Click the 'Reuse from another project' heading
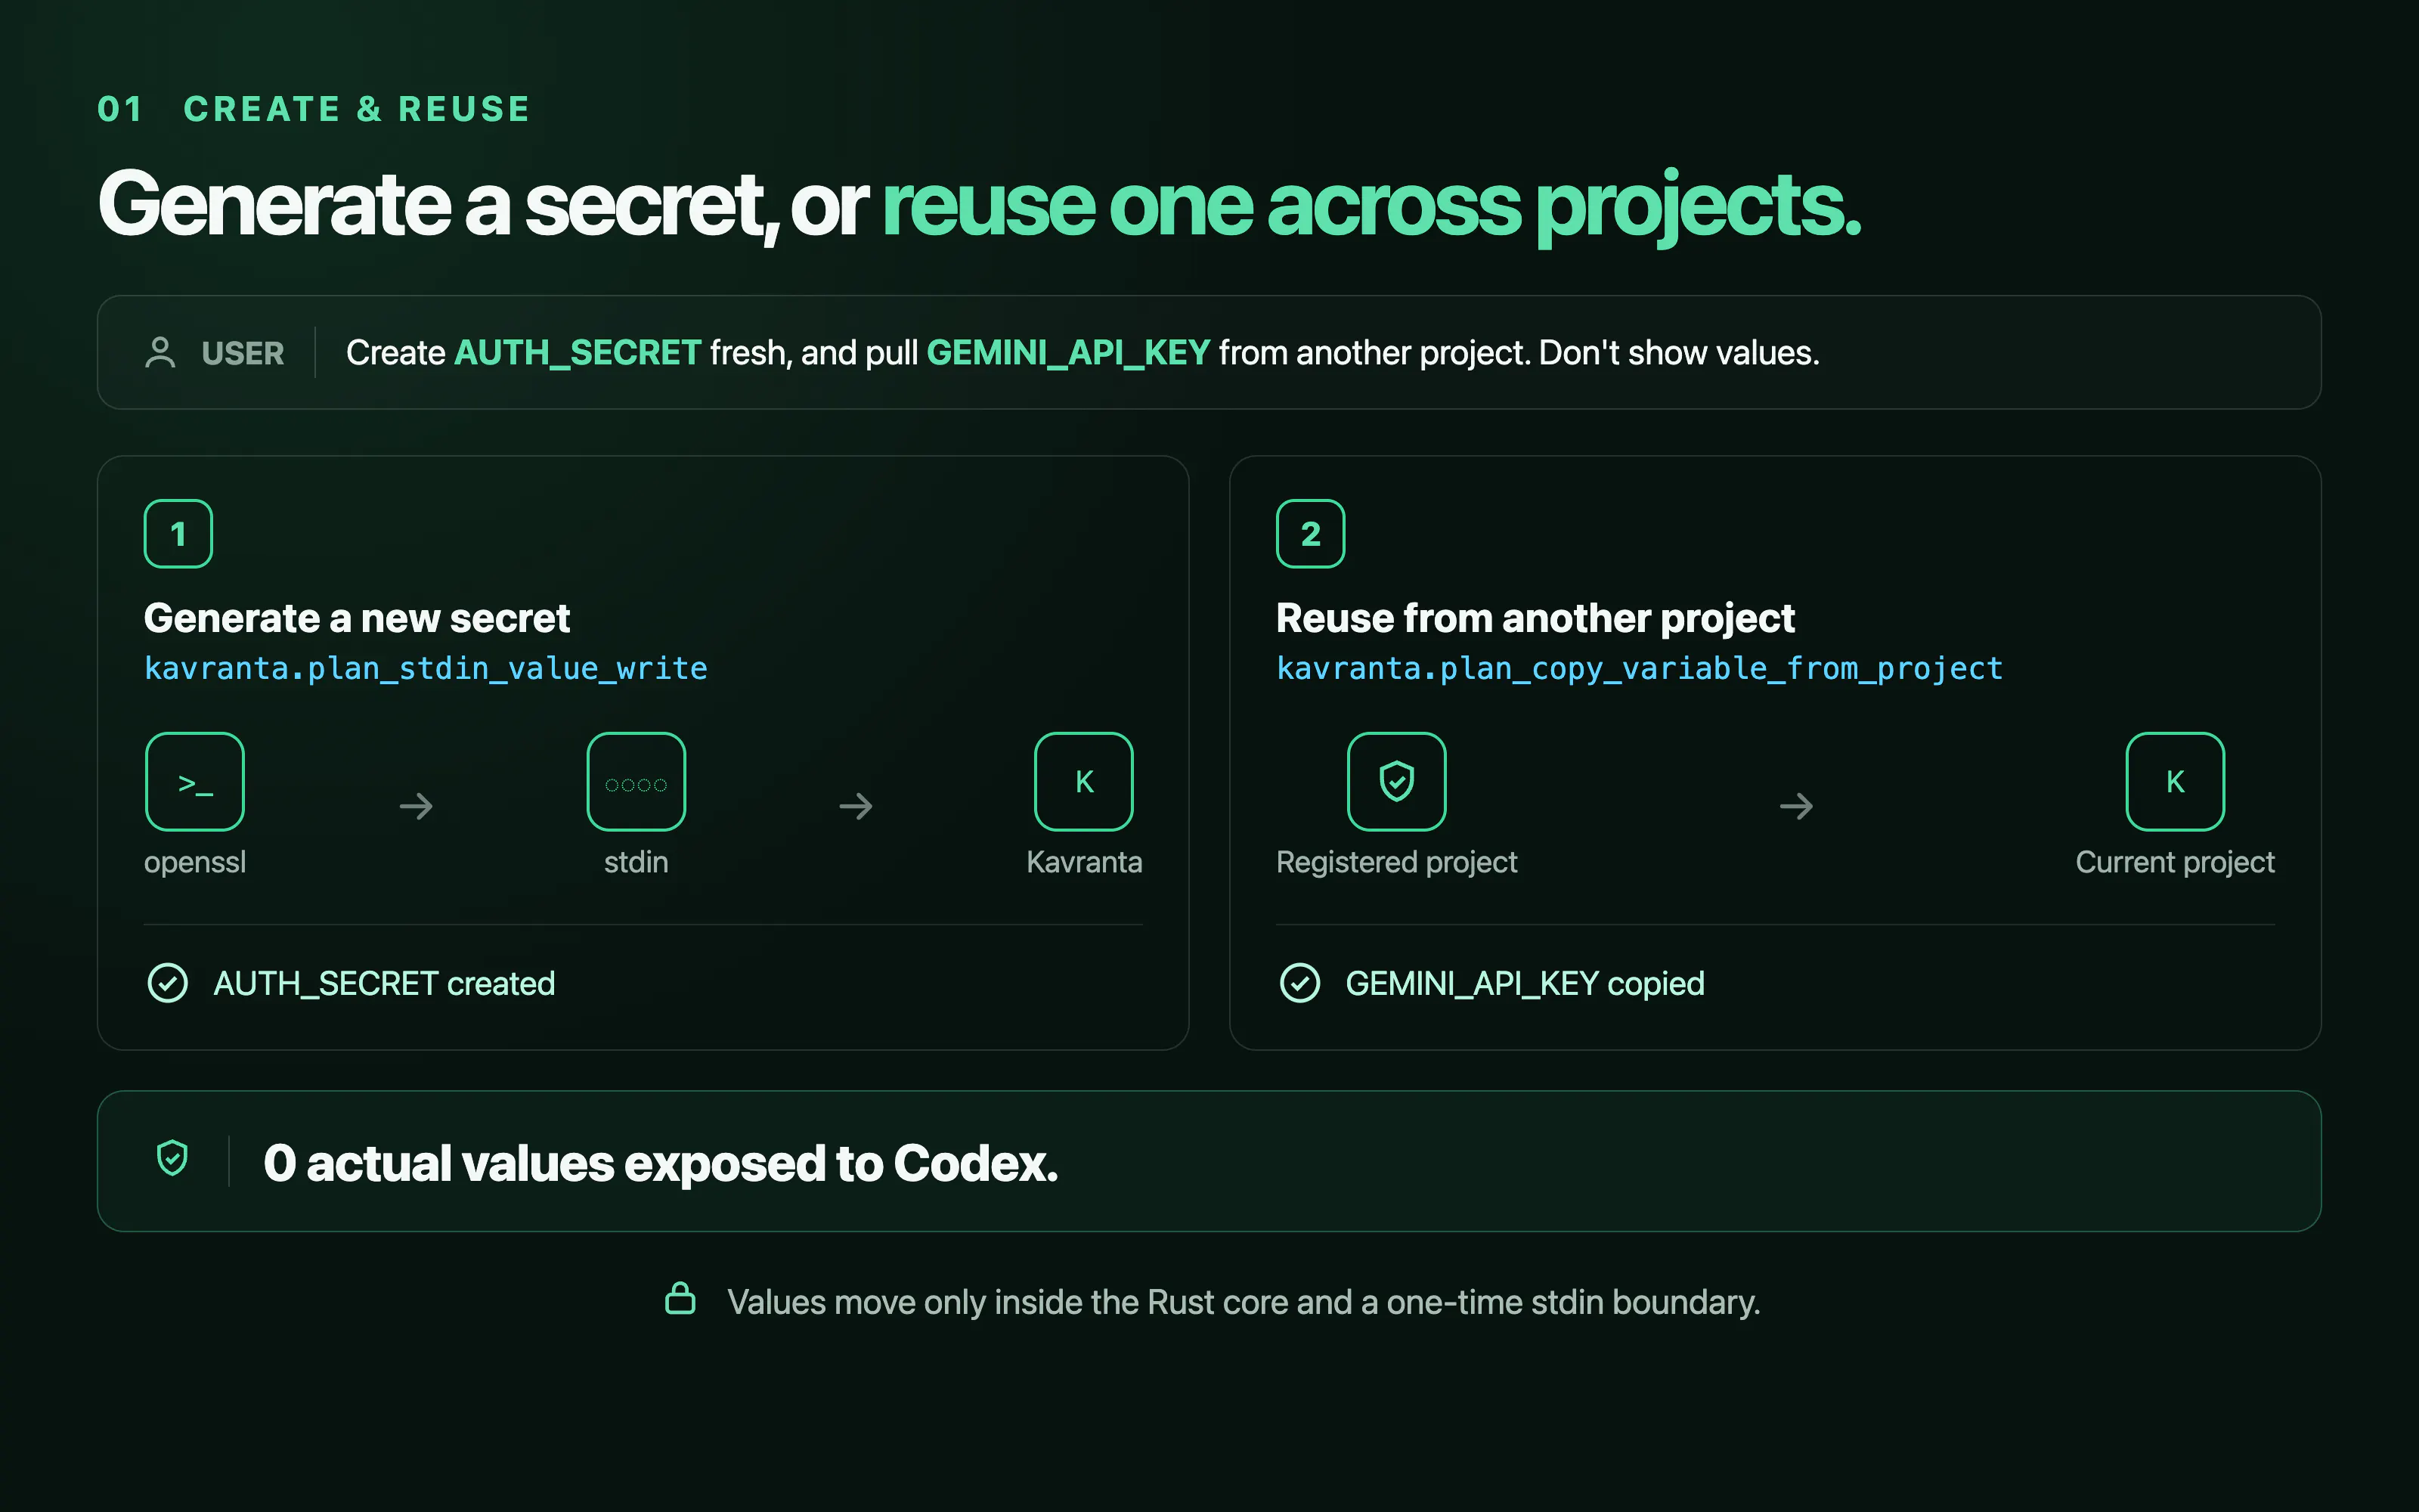The image size is (2419, 1512). (x=1535, y=619)
